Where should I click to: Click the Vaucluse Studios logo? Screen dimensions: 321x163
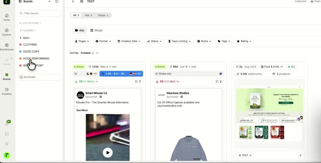(161, 95)
